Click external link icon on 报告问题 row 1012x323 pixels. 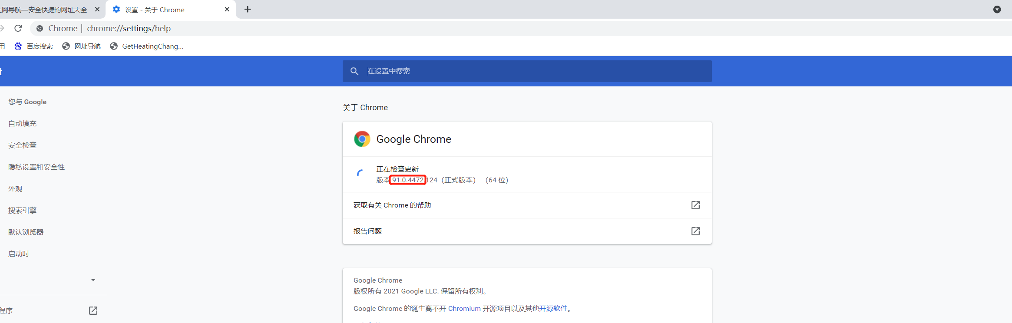(695, 231)
